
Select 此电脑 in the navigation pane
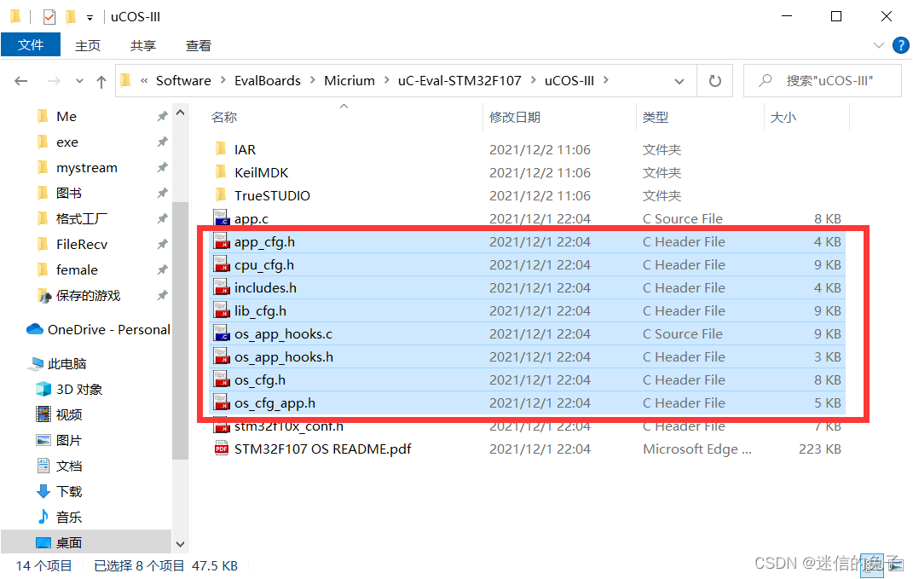(58, 363)
